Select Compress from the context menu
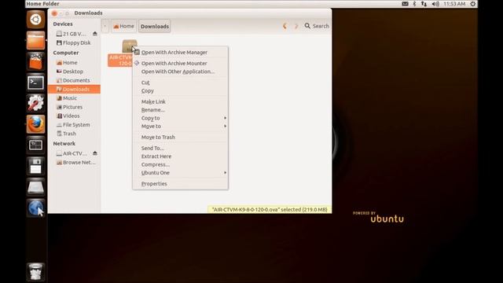The width and height of the screenshot is (503, 283). (x=180, y=164)
